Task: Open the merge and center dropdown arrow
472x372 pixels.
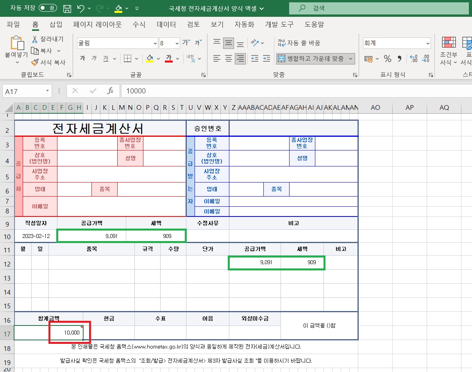Action: [x=350, y=59]
